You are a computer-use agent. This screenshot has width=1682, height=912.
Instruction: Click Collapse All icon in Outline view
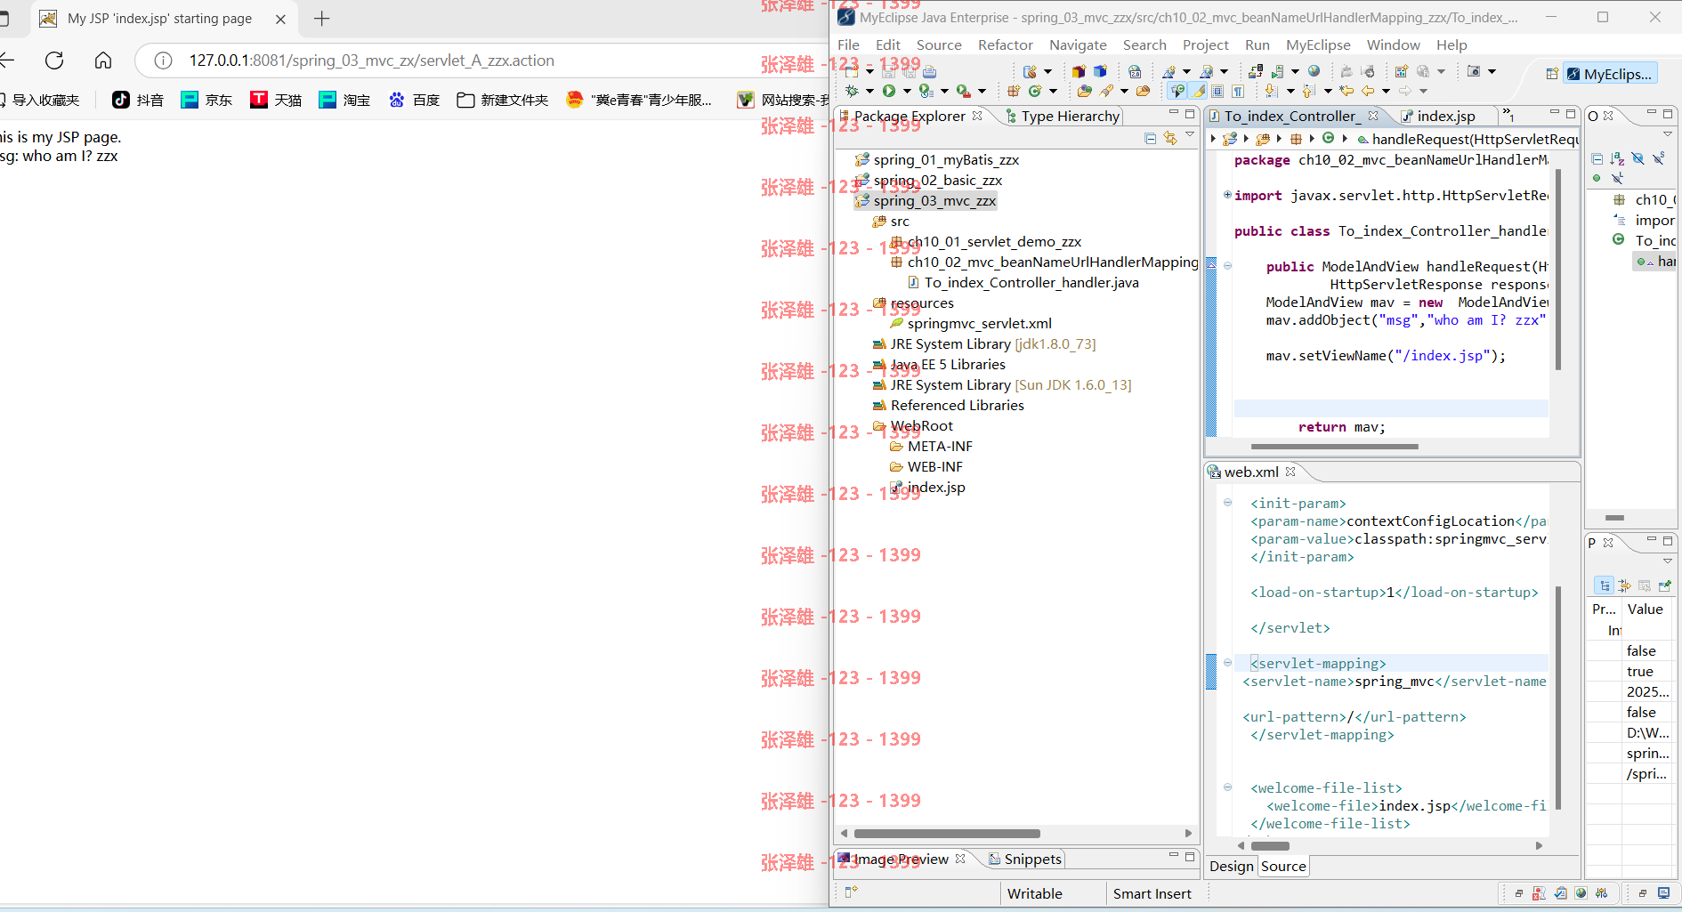[x=1597, y=158]
